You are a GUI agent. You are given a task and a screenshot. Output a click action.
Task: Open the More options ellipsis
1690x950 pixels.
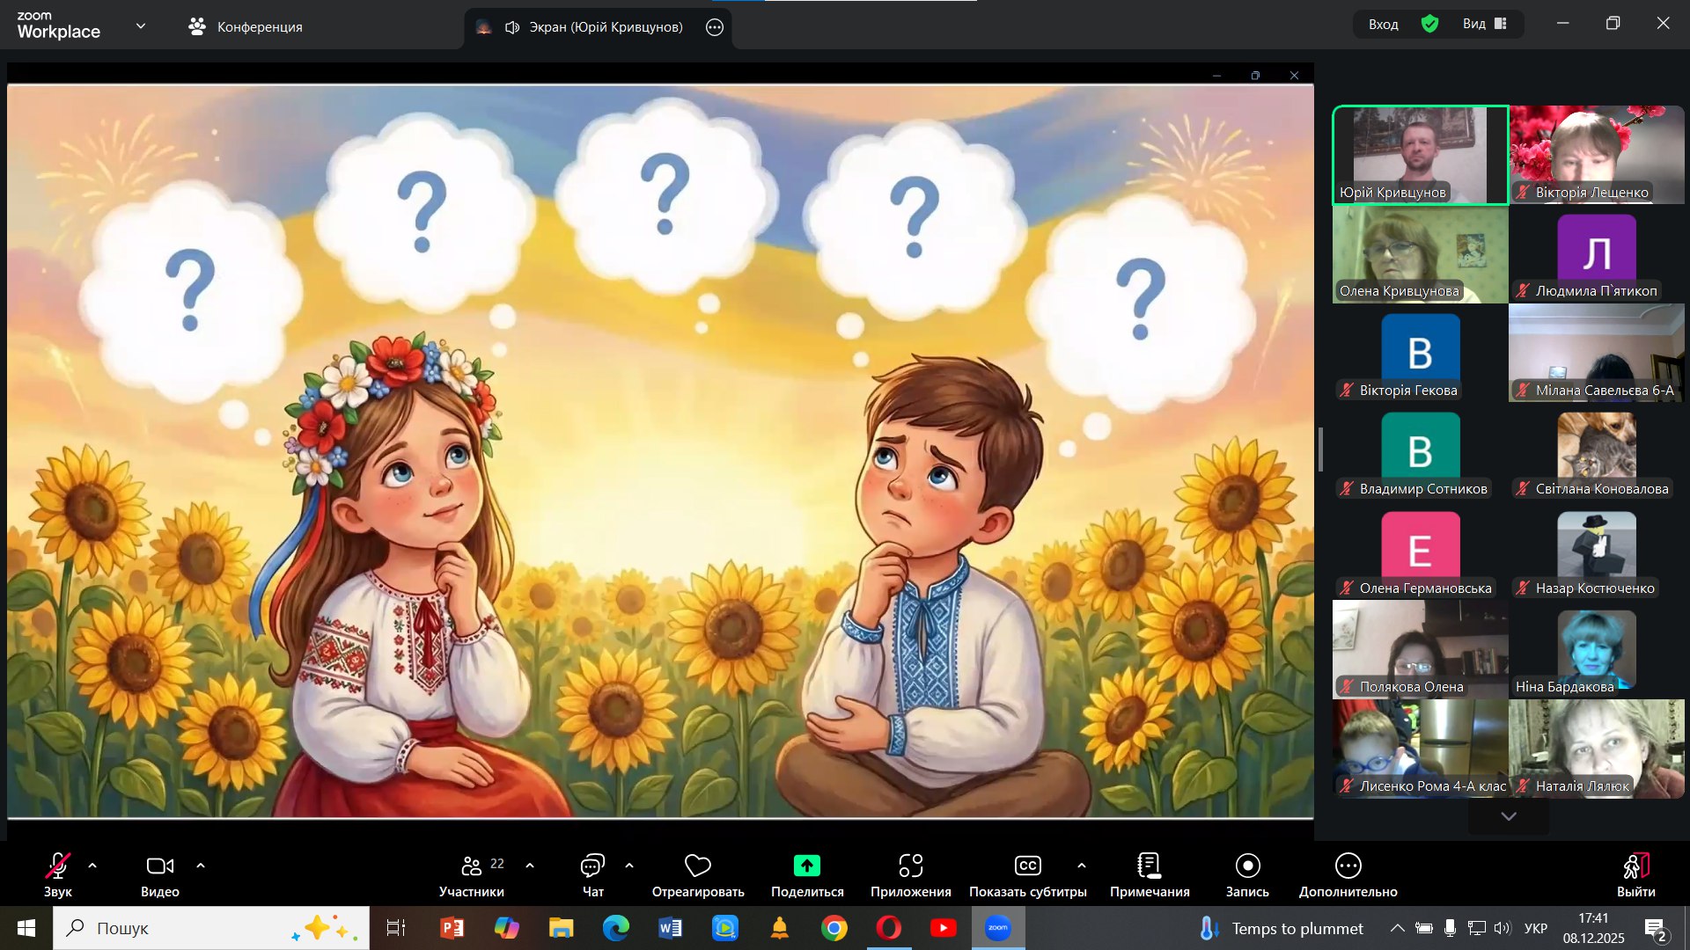tap(1348, 866)
